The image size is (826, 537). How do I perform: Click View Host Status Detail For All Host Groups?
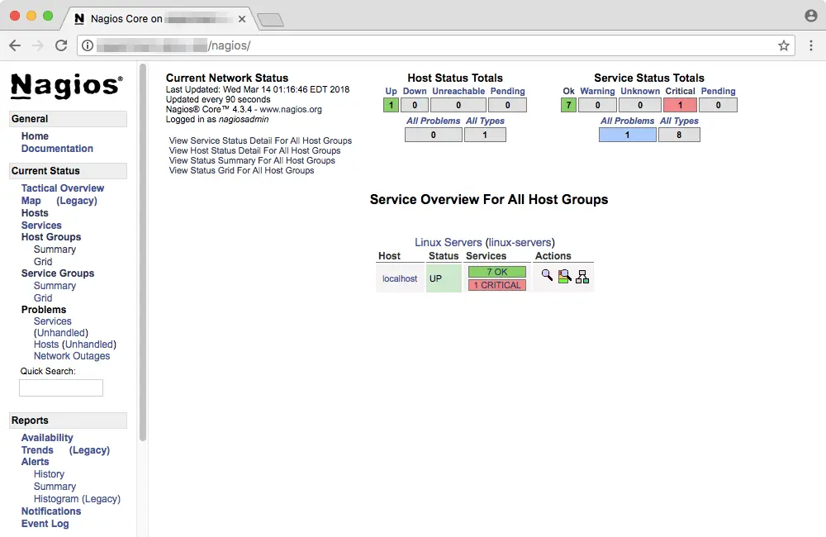point(255,150)
